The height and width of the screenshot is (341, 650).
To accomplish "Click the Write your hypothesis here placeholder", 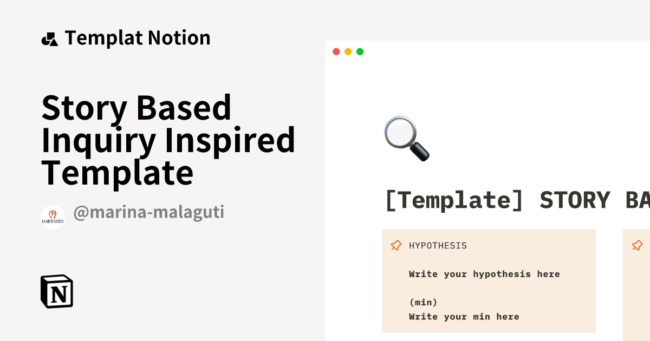I will tap(484, 274).
